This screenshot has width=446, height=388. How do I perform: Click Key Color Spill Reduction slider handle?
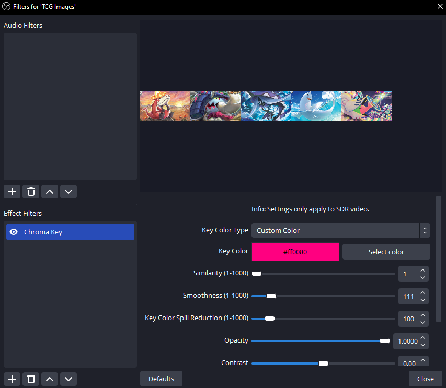coord(270,319)
